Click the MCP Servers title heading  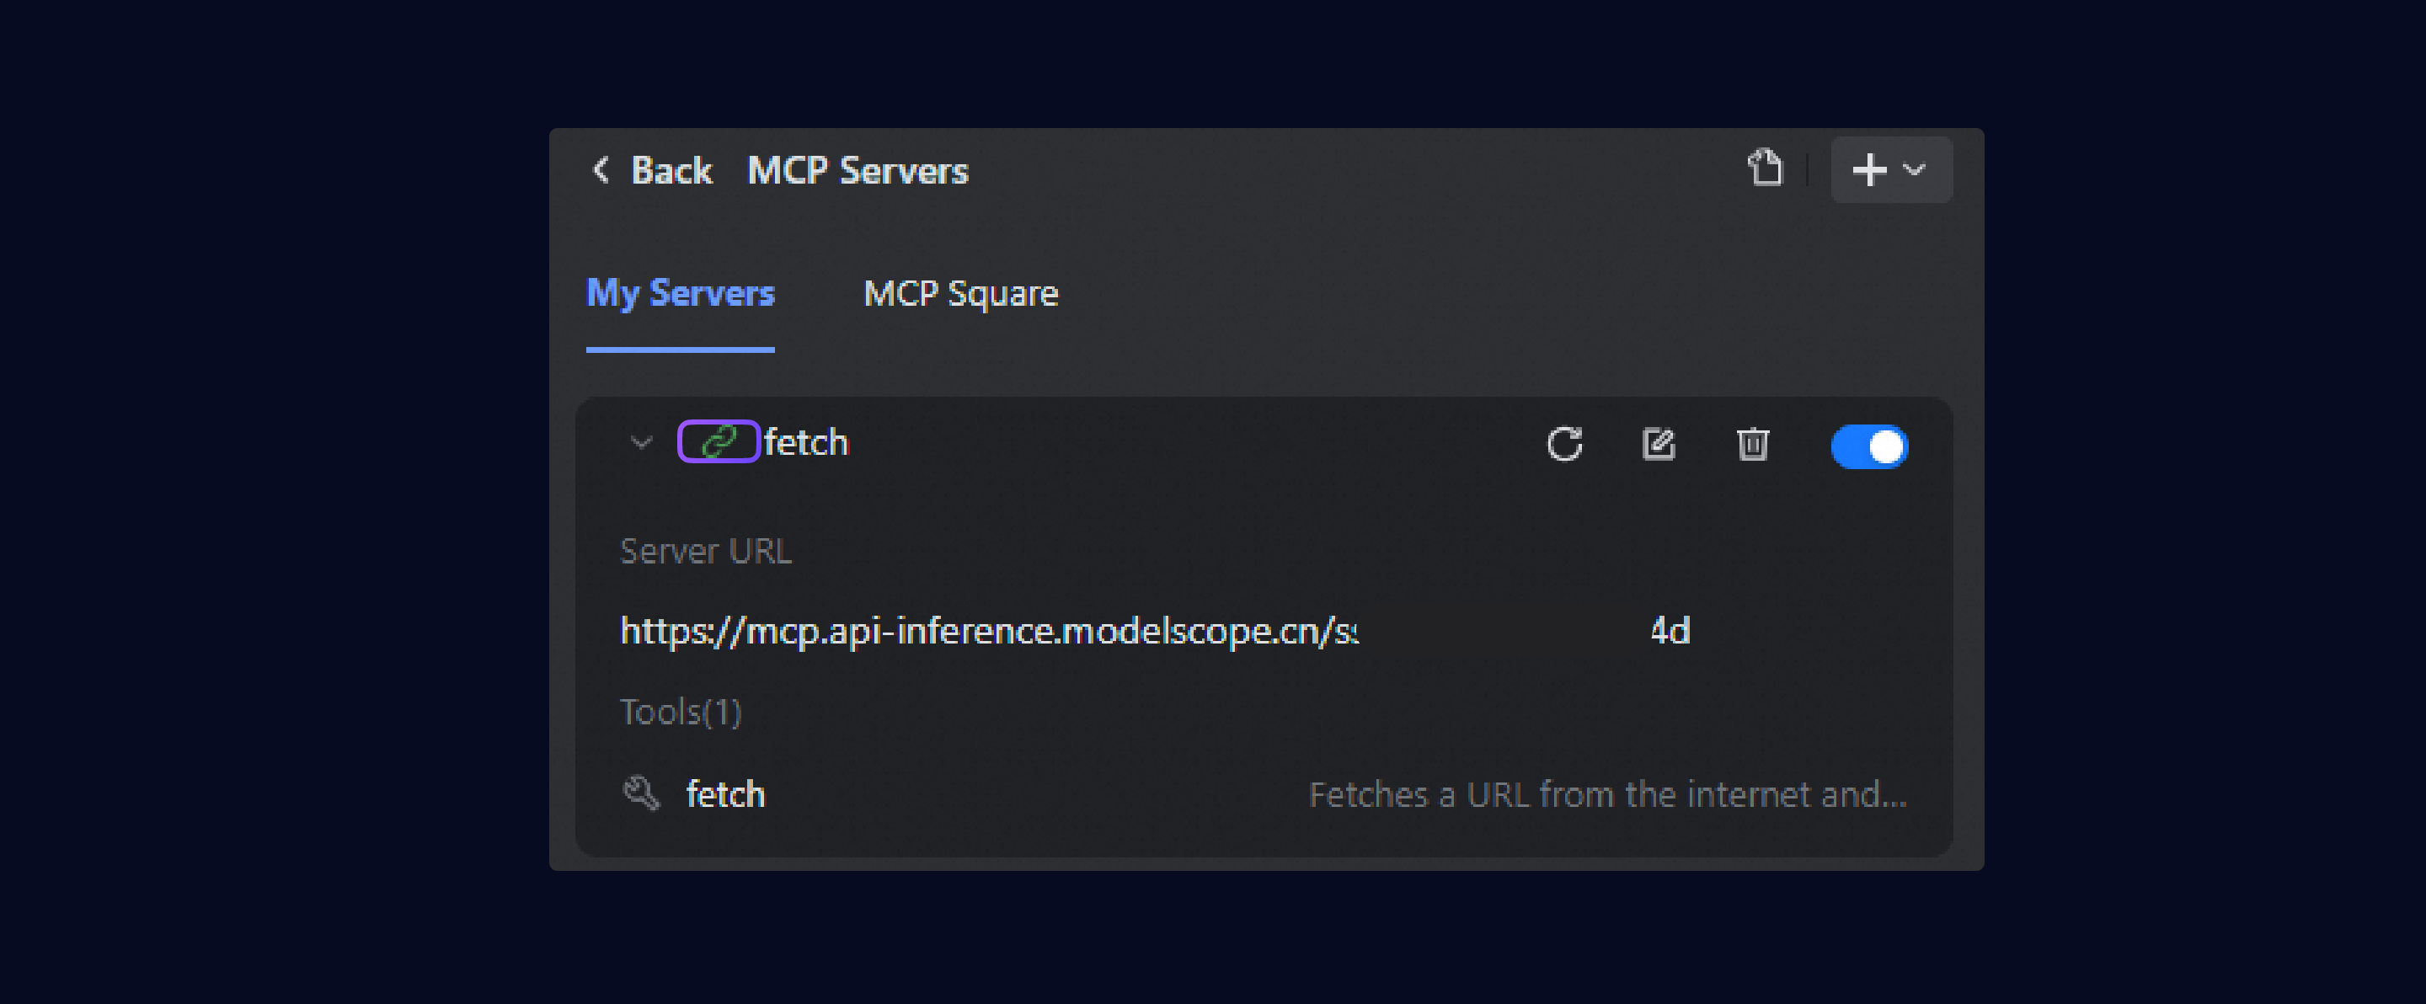(x=857, y=170)
